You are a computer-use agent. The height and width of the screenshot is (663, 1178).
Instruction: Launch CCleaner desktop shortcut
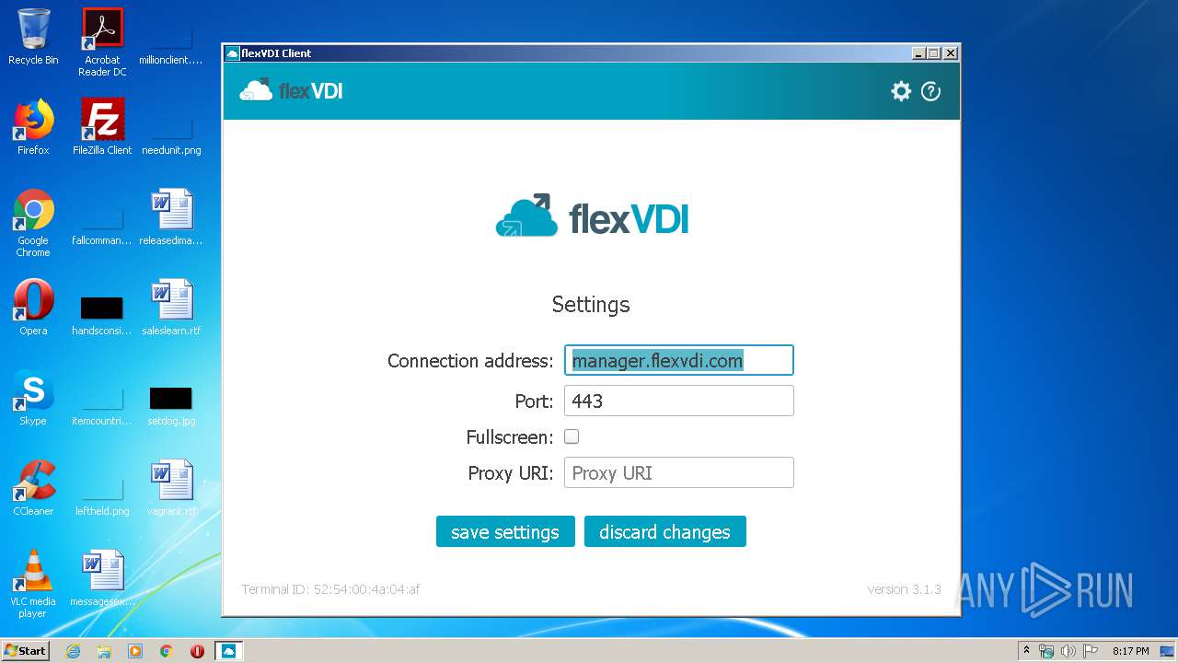(33, 488)
